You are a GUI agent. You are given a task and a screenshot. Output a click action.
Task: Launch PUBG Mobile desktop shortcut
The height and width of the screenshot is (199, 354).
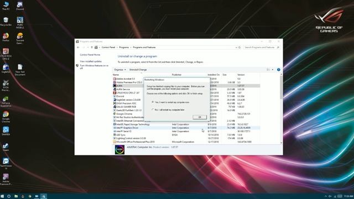click(20, 23)
